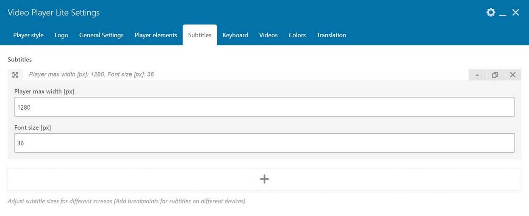Viewport: 529px width, 216px height.
Task: Switch to the Videos tab
Action: (268, 35)
